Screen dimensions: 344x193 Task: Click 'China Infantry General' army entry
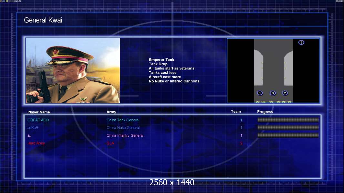click(125, 135)
